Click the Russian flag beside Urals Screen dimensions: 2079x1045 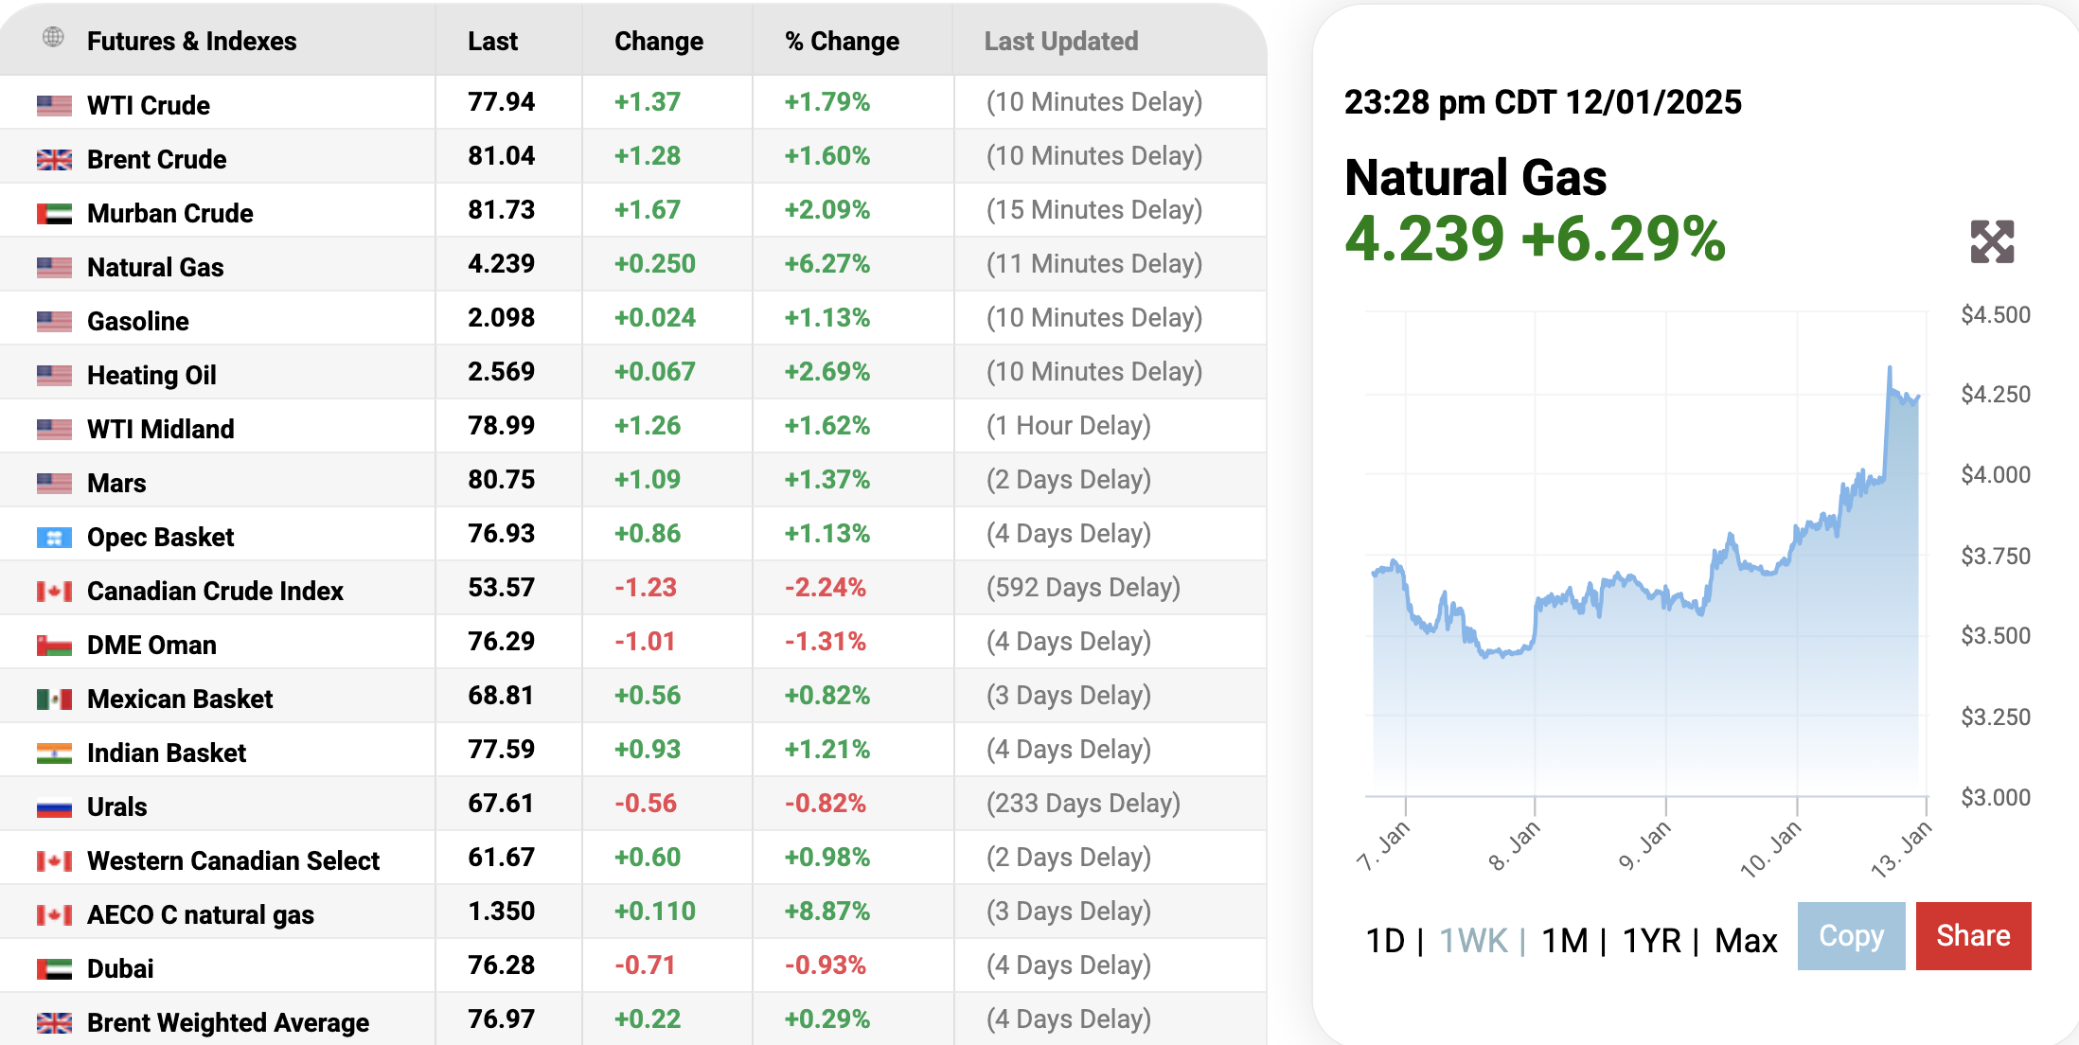54,807
